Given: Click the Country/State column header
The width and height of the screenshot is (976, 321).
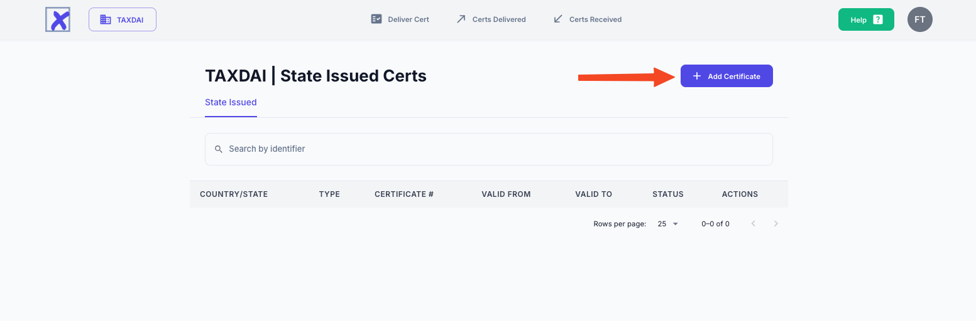Looking at the screenshot, I should [x=234, y=194].
